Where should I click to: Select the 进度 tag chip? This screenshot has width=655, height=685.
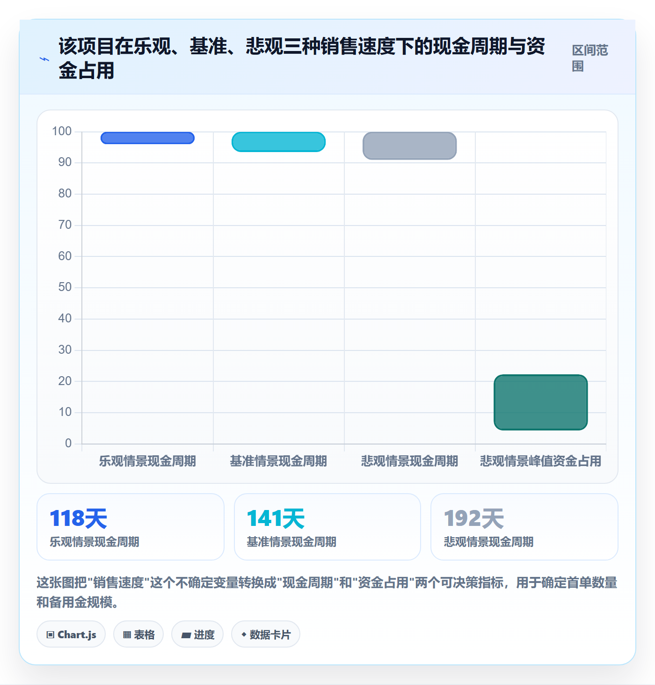coord(197,634)
